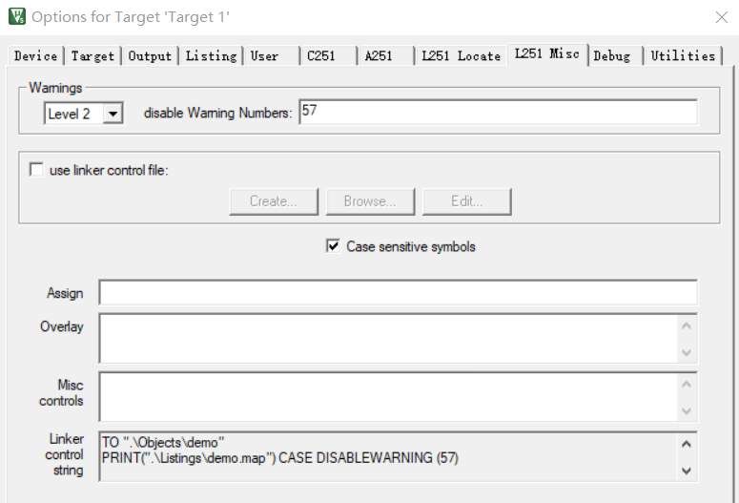Viewport: 739px width, 503px height.
Task: Click Misc controls scroll up arrow
Action: [687, 385]
